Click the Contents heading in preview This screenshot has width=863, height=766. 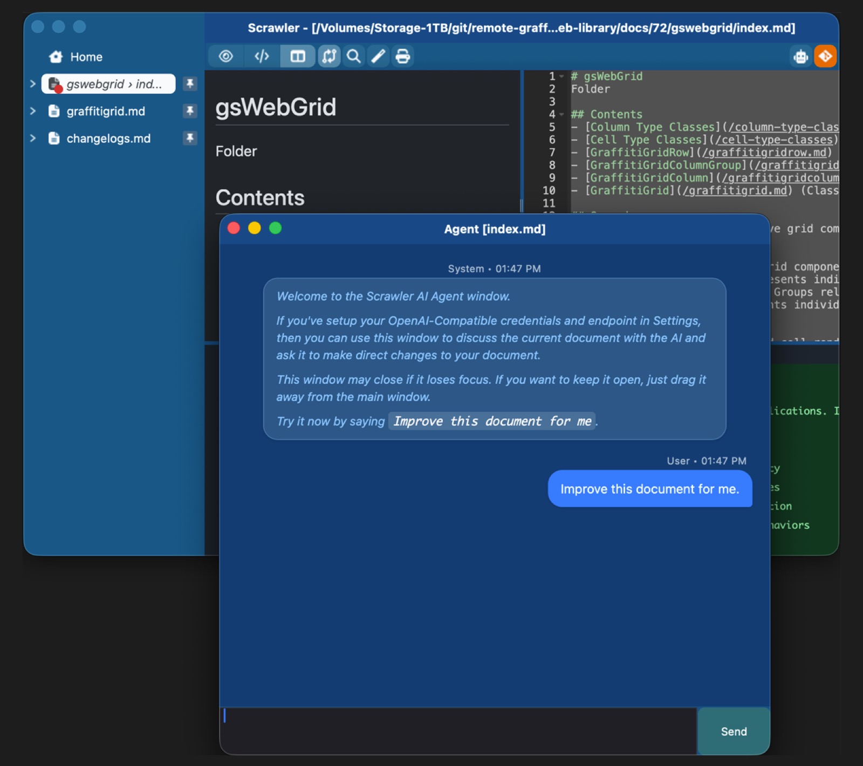260,198
